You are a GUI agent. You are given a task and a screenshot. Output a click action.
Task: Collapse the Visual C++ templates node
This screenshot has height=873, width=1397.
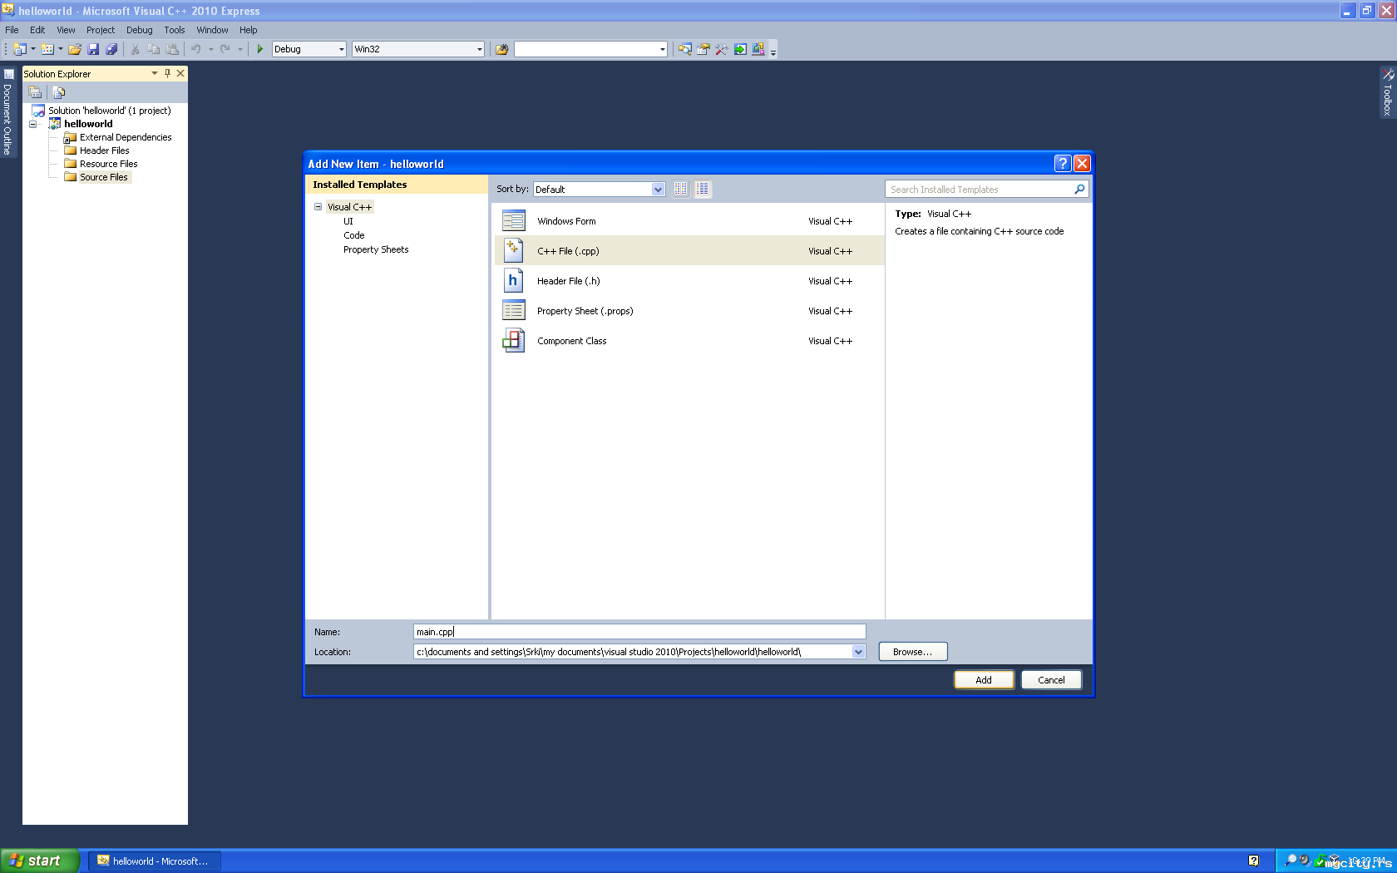point(318,207)
